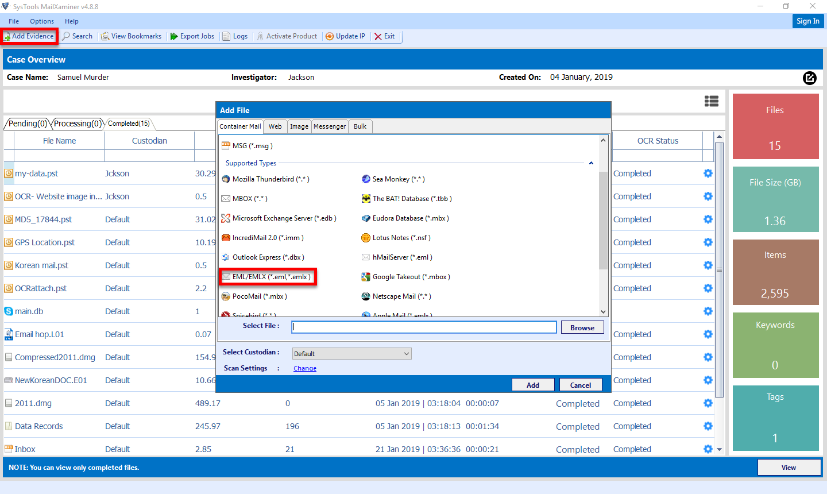Sort by the File Name column header
The width and height of the screenshot is (827, 494).
click(59, 141)
